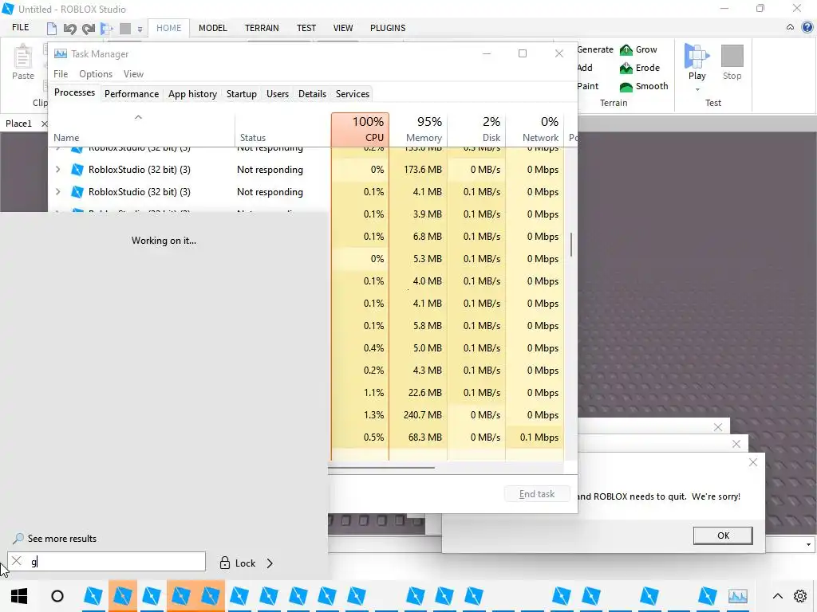Select the HOME ribbon tab
817x612 pixels.
click(x=169, y=28)
